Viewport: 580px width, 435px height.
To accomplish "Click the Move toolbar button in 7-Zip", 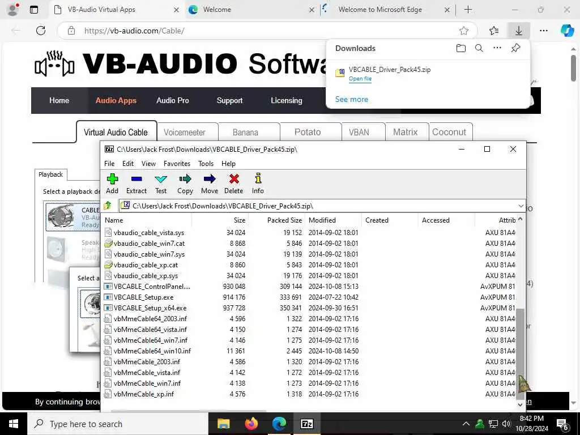I will 210,184.
